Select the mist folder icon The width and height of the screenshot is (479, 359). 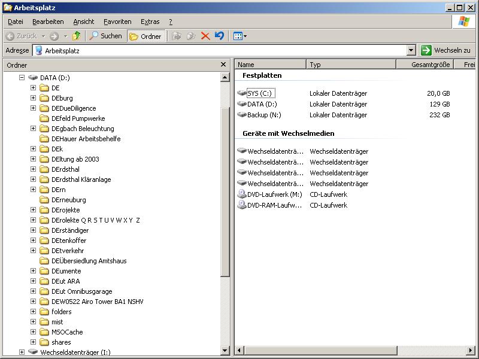[x=44, y=322]
